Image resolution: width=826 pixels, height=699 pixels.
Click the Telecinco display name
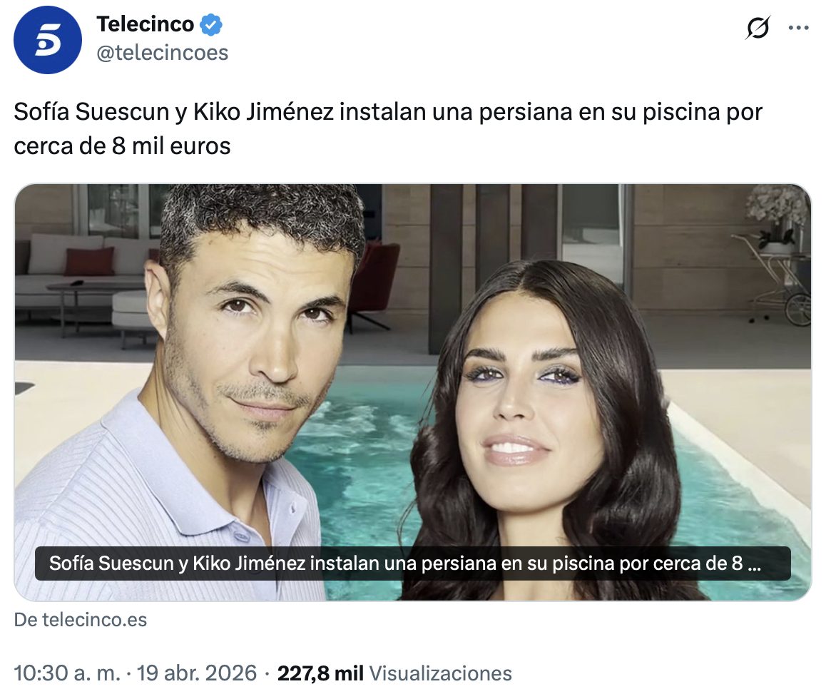click(146, 24)
